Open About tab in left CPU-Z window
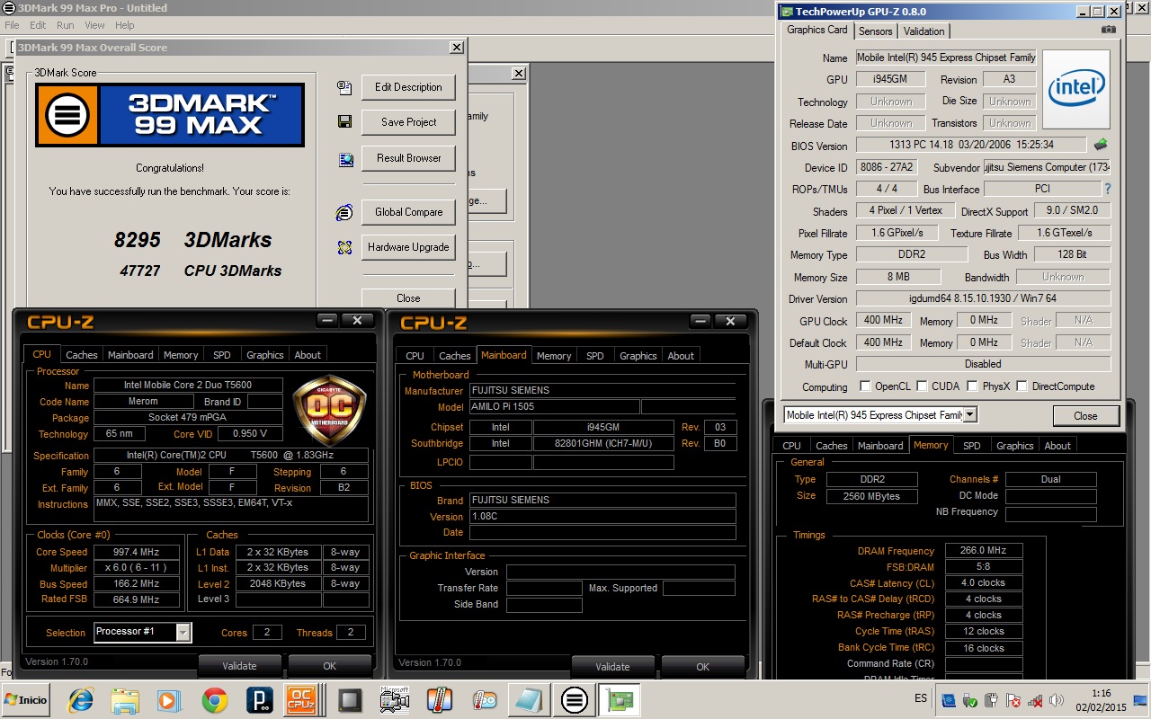Viewport: 1151px width, 719px height. click(x=308, y=355)
